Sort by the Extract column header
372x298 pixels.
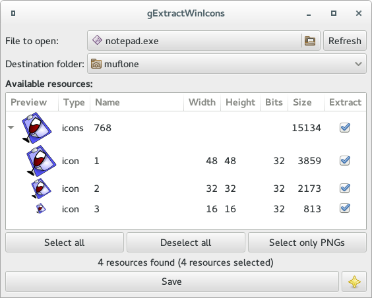(345, 102)
